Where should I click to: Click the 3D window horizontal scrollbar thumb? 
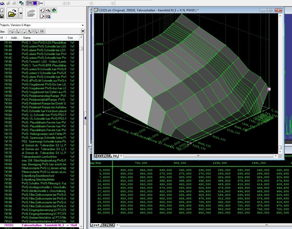[198, 156]
